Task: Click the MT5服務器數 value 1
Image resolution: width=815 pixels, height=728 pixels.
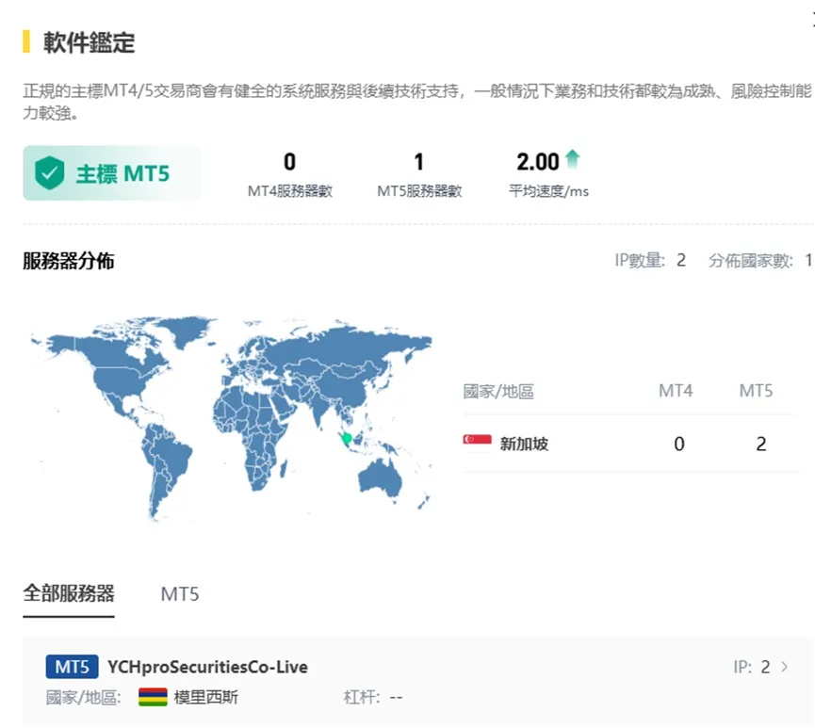Action: pyautogui.click(x=419, y=162)
